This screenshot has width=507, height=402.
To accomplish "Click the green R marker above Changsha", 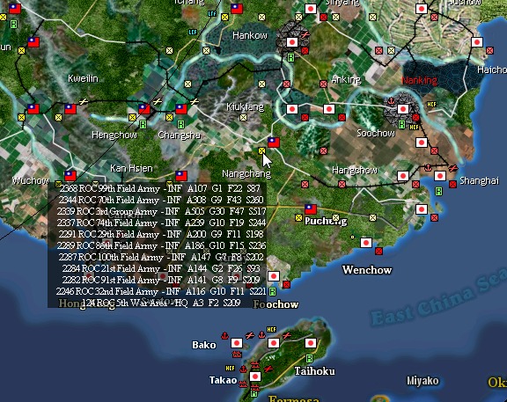I will [181, 124].
